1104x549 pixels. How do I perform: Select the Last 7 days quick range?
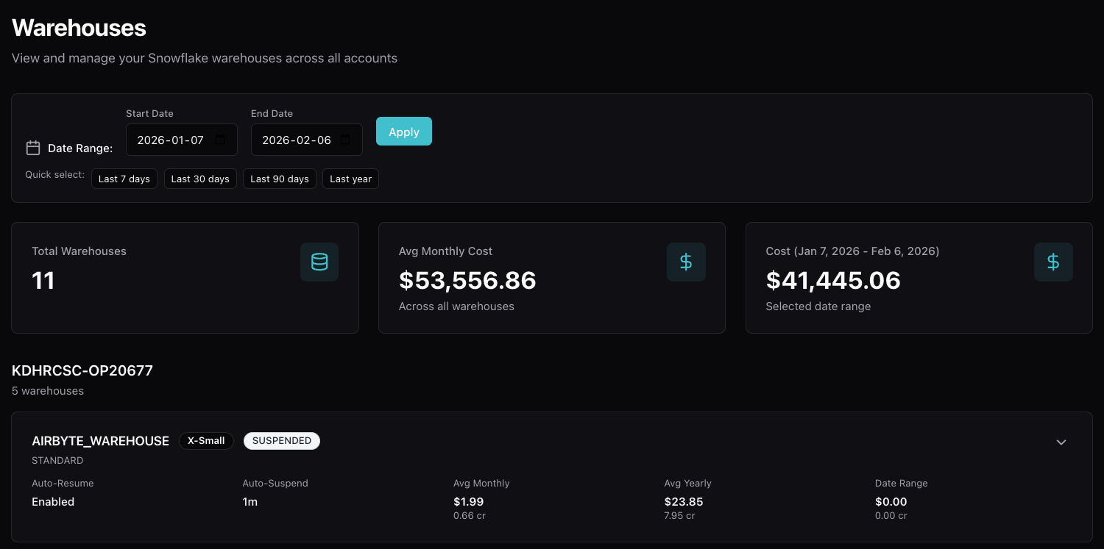coord(124,179)
